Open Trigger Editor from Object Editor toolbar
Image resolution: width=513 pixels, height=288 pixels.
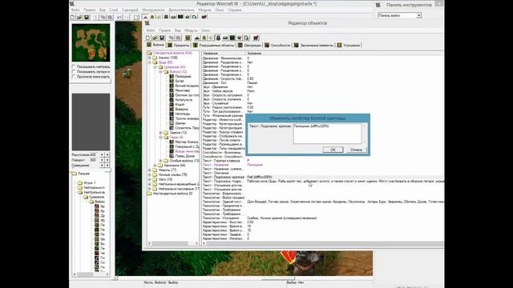204,38
